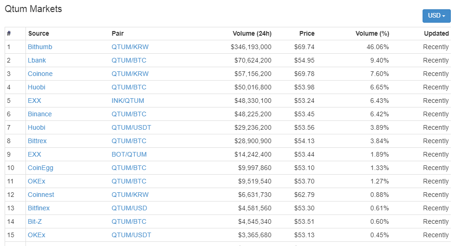Viewport: 455px width, 246px height.
Task: Open the QTUM/BTC pair in row 4
Action: [129, 87]
